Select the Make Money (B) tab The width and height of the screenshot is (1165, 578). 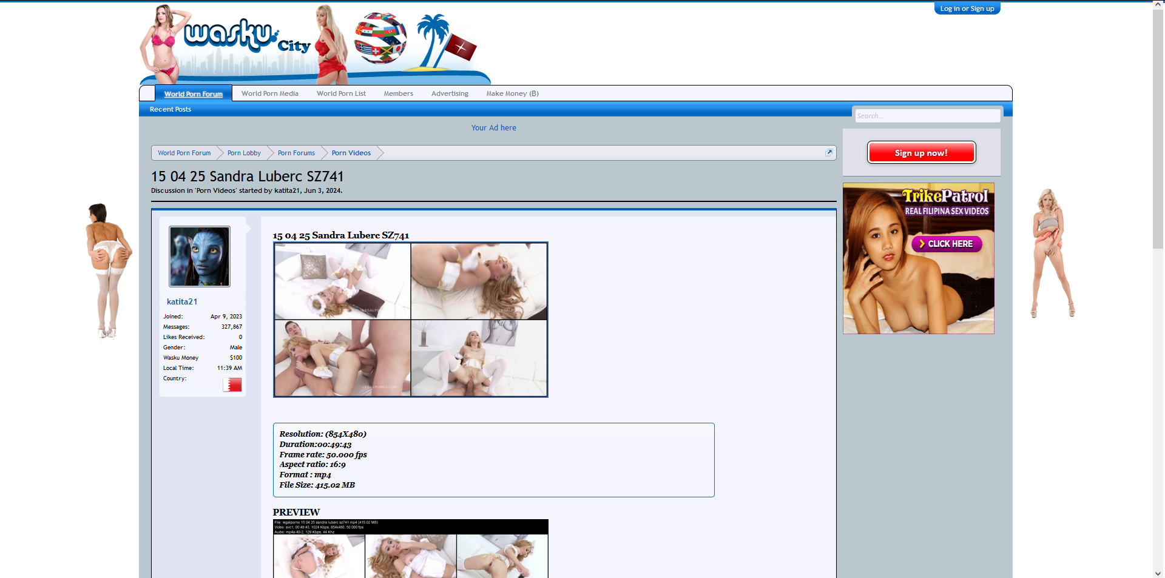click(x=512, y=93)
